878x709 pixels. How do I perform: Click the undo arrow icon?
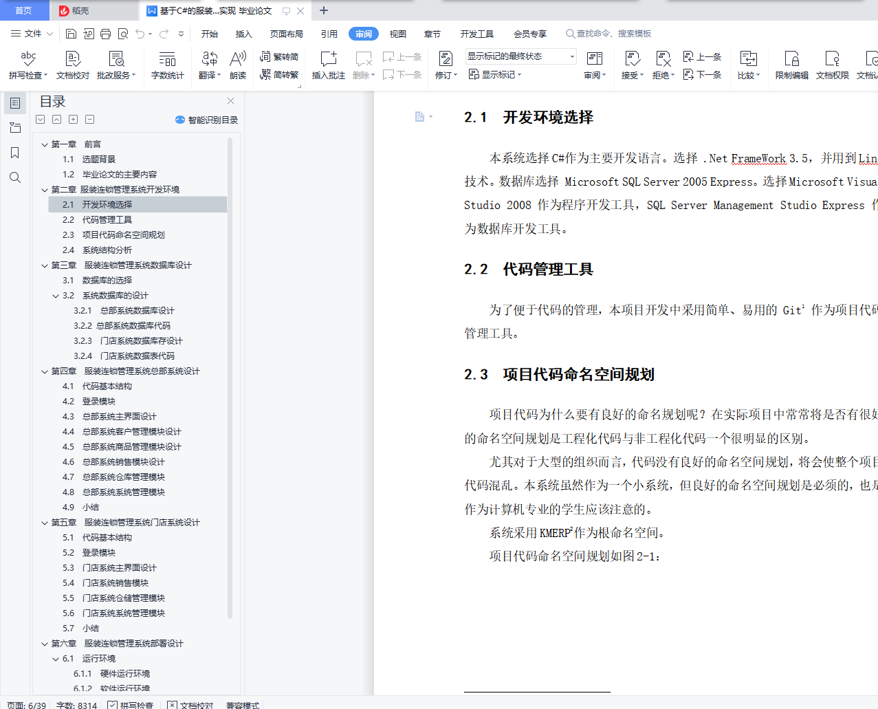pyautogui.click(x=140, y=34)
